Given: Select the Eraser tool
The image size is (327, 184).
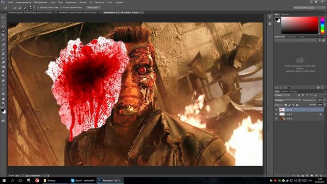Looking at the screenshot, I should 3,62.
